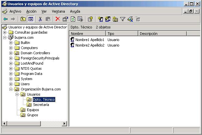Screen dimensions: 202x135
Task: Open the Ayuda menu
Action: (75, 11)
